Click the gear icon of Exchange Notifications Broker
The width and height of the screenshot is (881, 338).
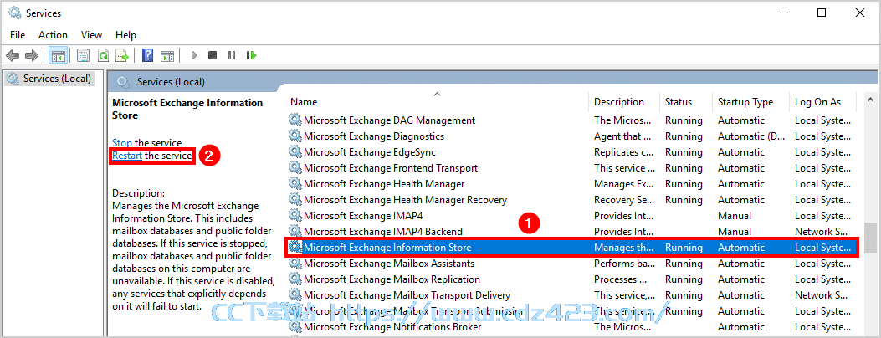(295, 327)
